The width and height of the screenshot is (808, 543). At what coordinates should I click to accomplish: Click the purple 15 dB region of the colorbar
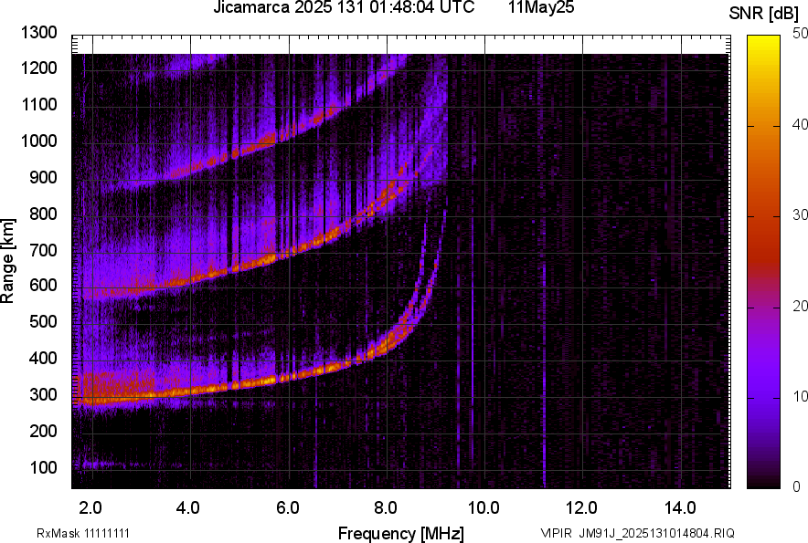[x=764, y=352]
